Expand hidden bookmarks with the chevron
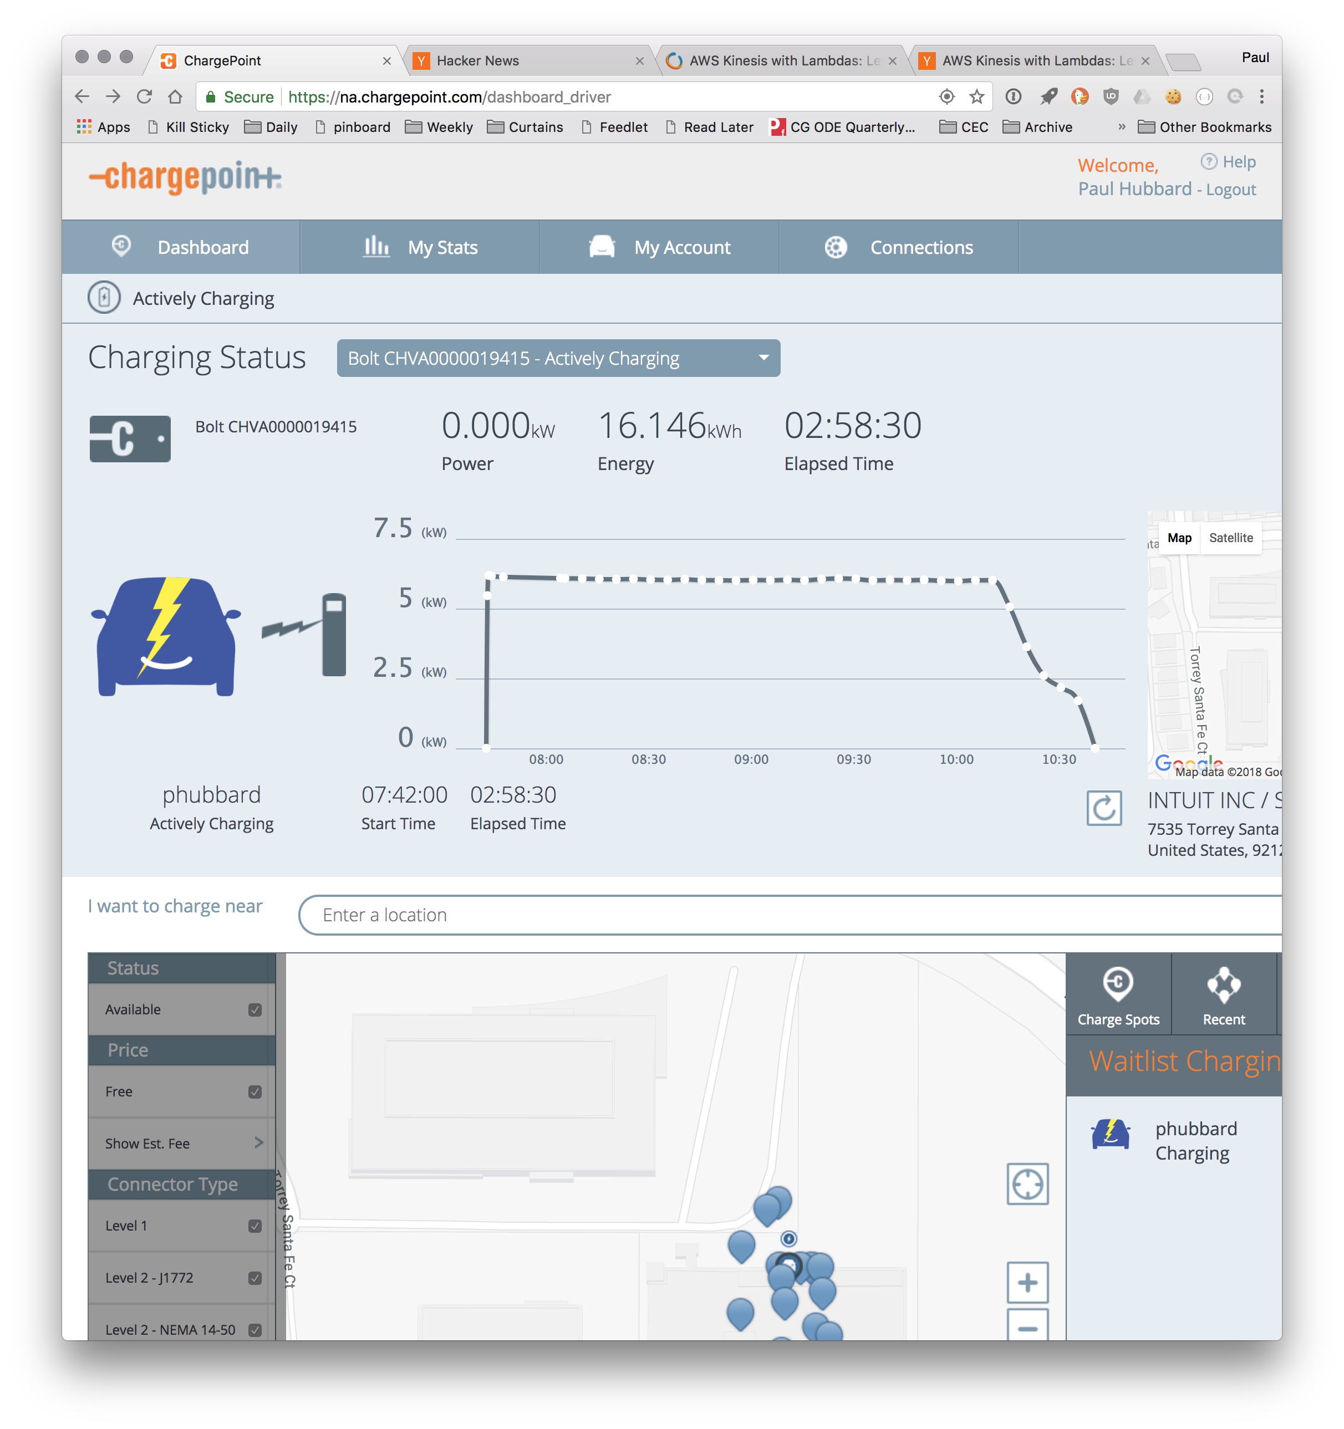 1121,126
